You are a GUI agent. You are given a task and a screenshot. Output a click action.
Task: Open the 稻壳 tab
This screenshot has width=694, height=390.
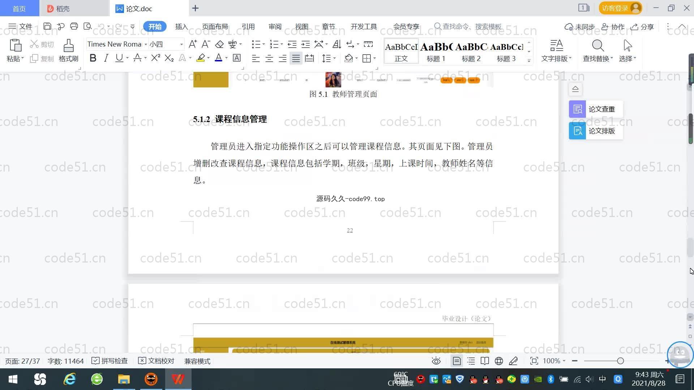click(x=74, y=8)
